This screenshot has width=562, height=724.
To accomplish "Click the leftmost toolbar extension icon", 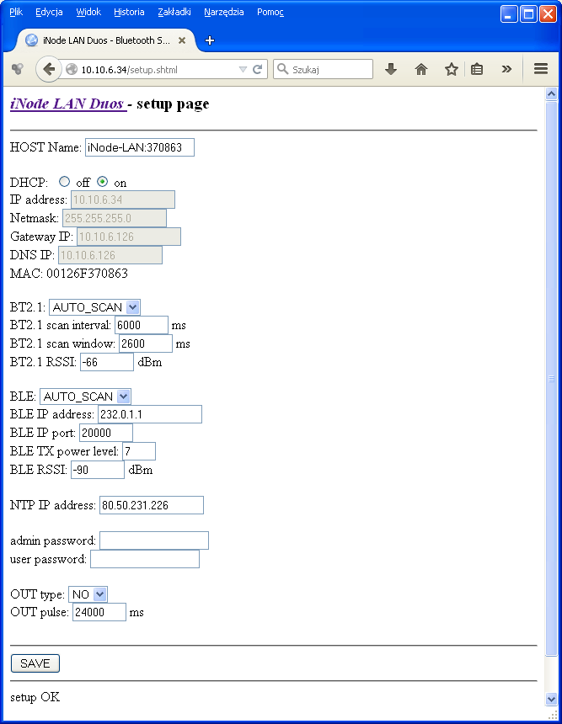I will (x=18, y=69).
